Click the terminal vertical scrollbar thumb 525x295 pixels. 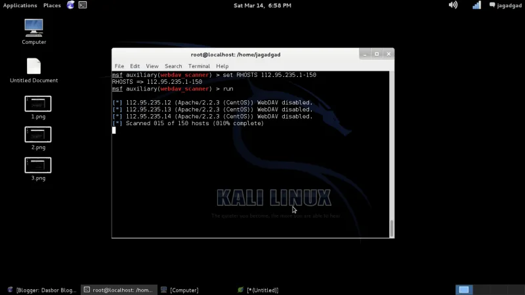[392, 228]
